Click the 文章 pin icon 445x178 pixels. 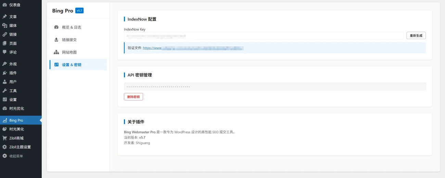[x=4, y=17]
